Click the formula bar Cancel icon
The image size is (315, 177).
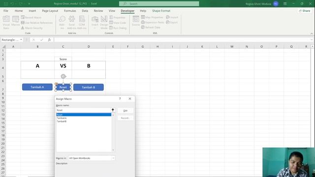(x=33, y=40)
